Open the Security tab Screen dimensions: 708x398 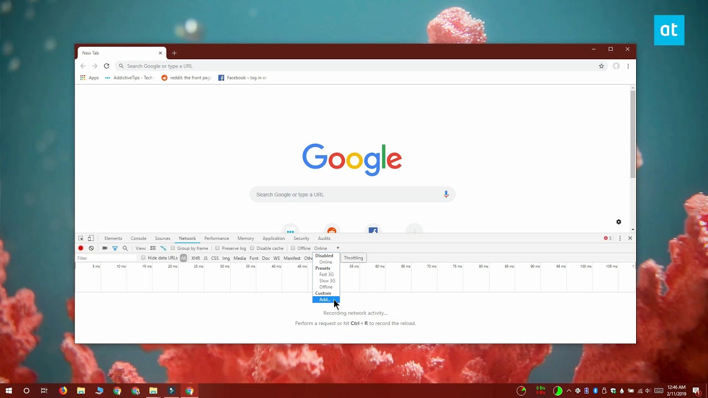tap(301, 238)
